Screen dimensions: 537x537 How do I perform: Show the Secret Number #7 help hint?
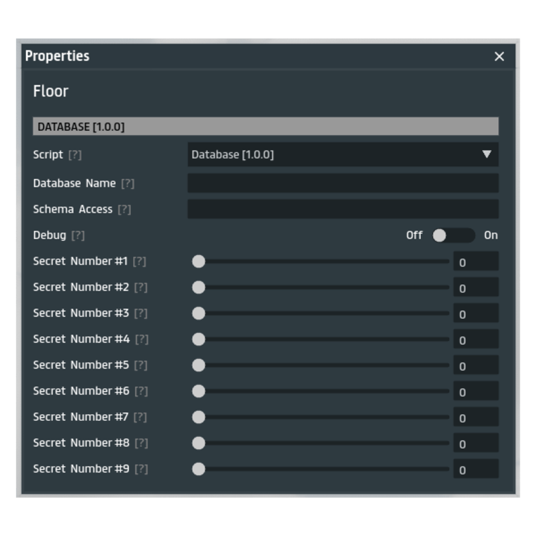pyautogui.click(x=140, y=417)
